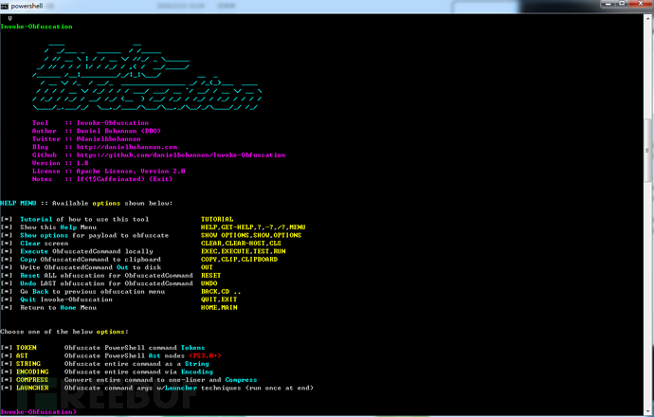The image size is (654, 417).
Task: Click the Tool 'Invoke-Obfuscation' info line
Action: coord(90,122)
